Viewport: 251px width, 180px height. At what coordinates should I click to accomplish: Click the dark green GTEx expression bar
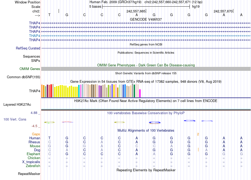(x=134, y=91)
